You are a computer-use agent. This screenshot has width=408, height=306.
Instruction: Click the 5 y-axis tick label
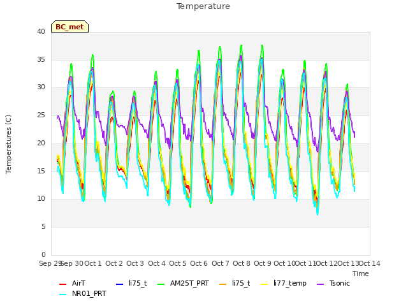[43, 227]
